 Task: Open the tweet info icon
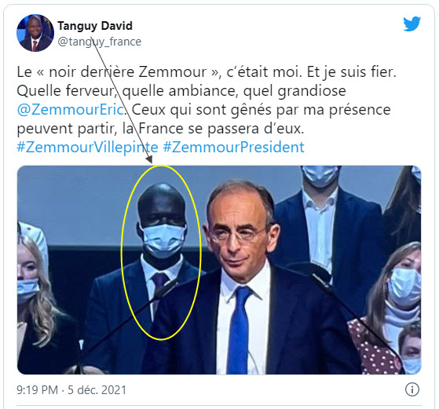[412, 389]
